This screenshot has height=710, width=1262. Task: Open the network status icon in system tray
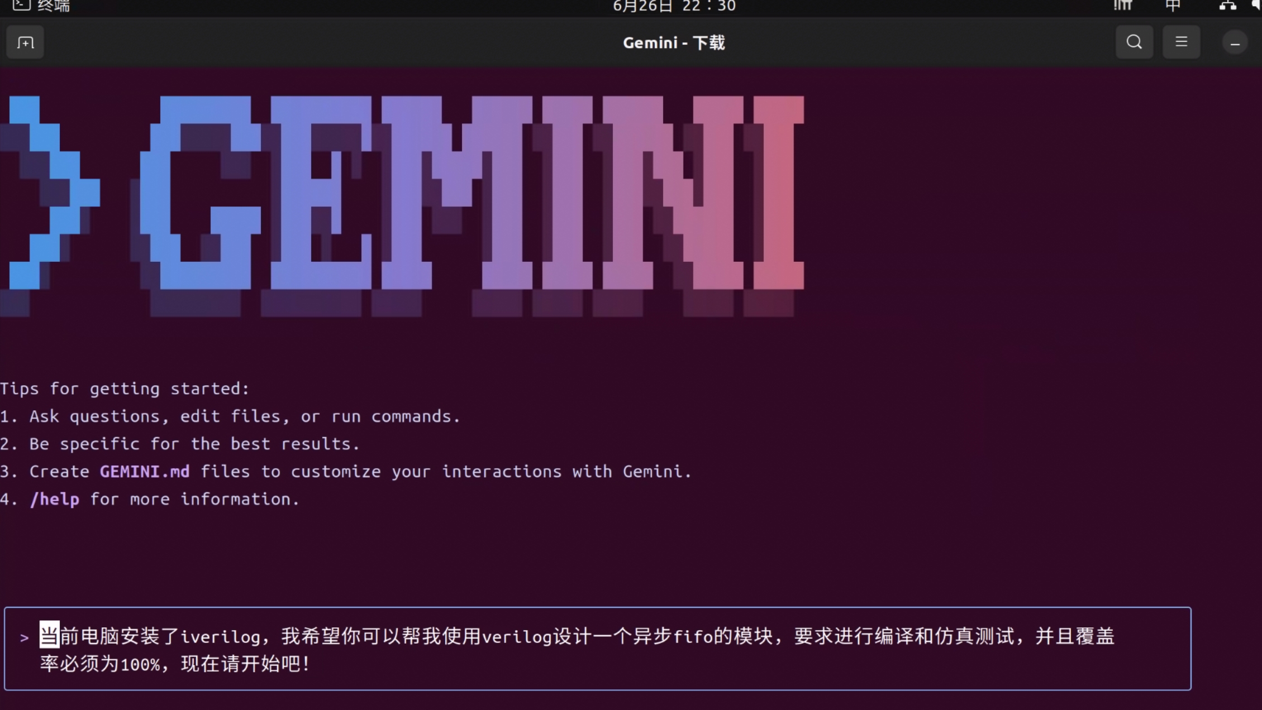pyautogui.click(x=1227, y=6)
